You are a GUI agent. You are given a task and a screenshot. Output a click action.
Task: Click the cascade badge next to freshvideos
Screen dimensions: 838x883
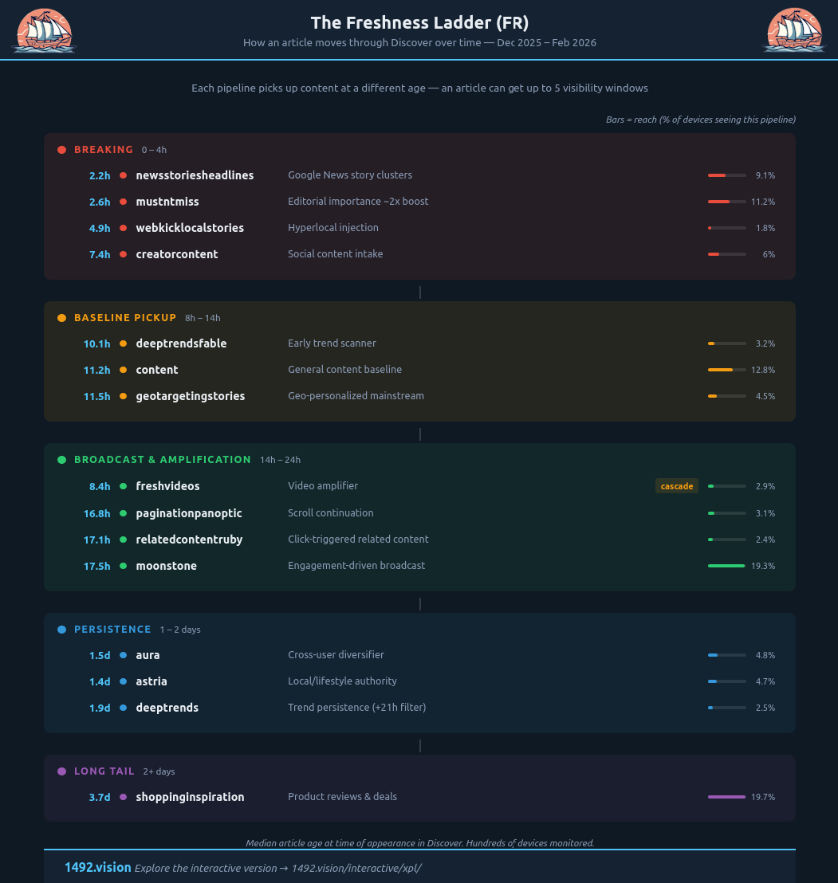click(676, 486)
